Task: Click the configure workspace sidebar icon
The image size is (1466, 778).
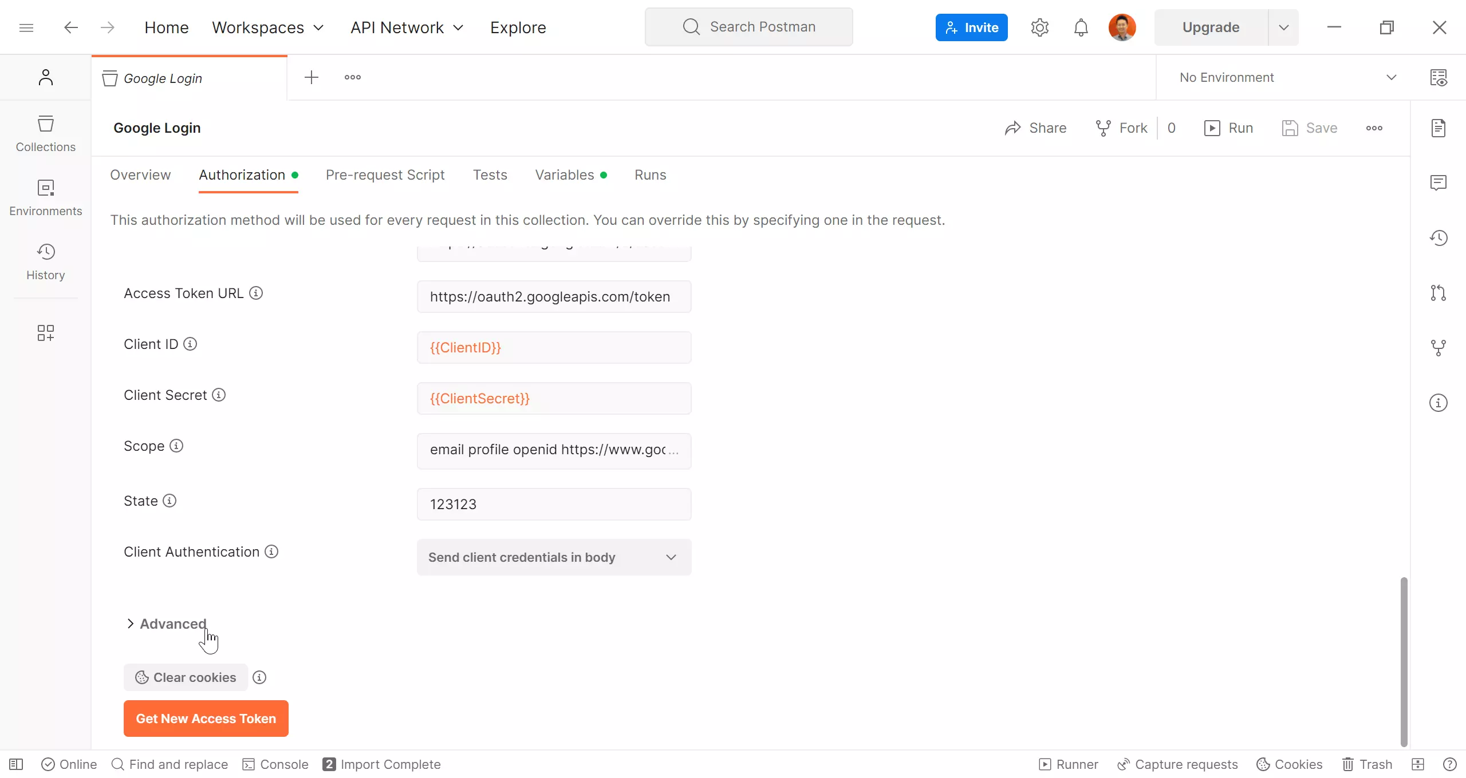Action: (45, 333)
